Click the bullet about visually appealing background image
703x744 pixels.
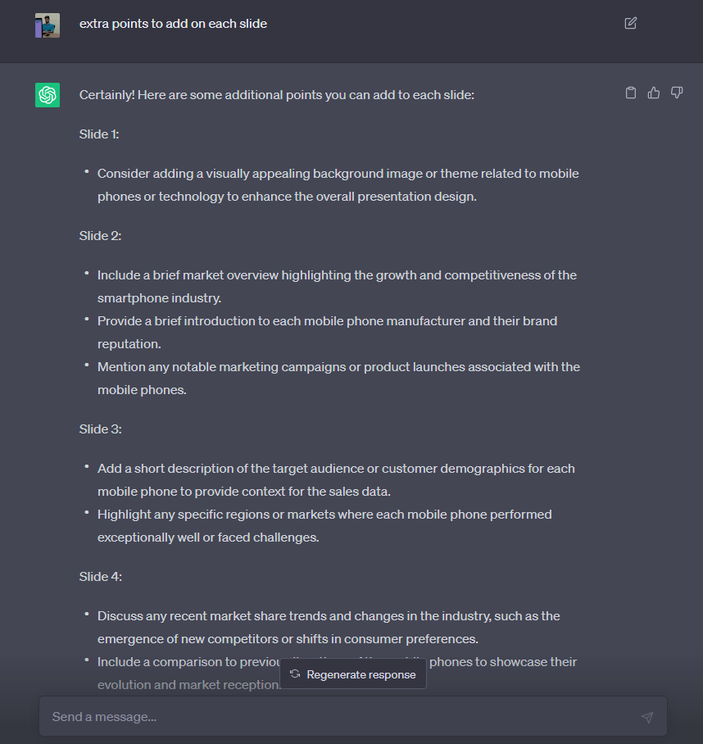click(x=338, y=185)
